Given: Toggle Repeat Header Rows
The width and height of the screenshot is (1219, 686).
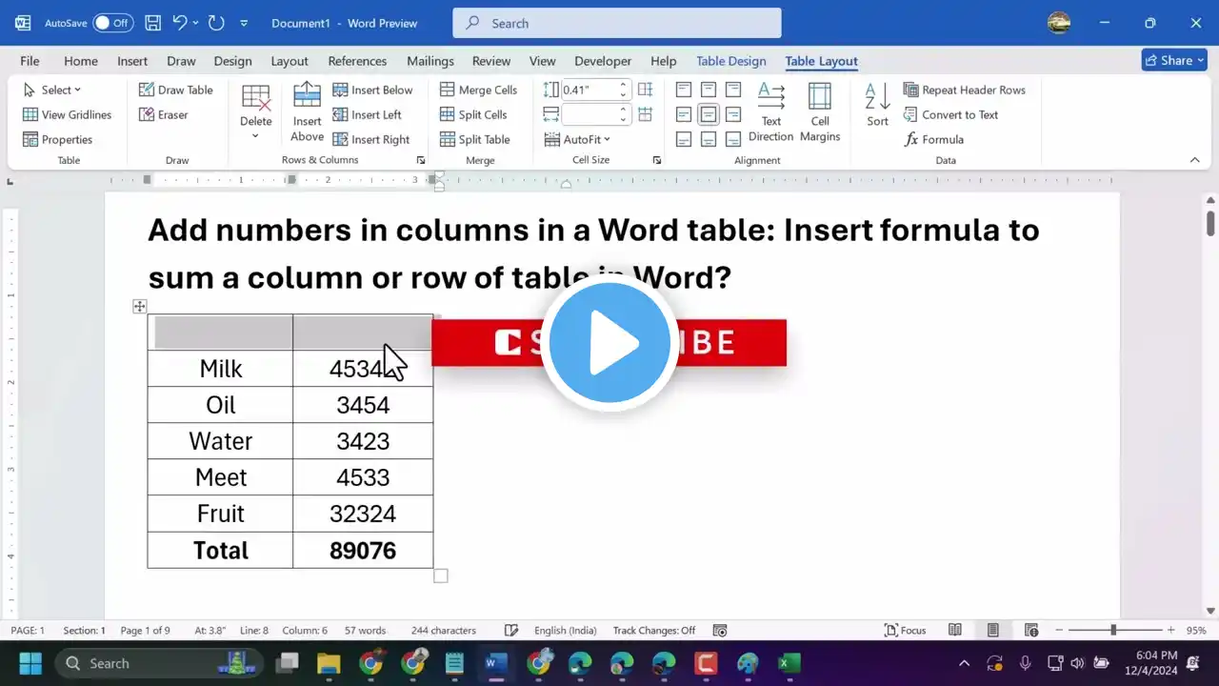Looking at the screenshot, I should 964,90.
